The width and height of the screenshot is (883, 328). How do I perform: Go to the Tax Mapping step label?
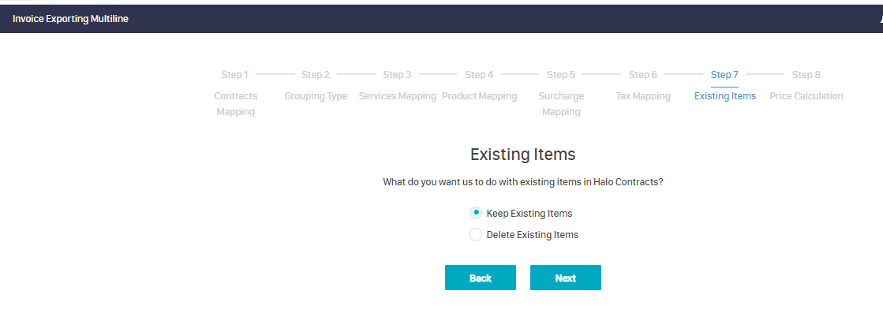click(x=643, y=96)
